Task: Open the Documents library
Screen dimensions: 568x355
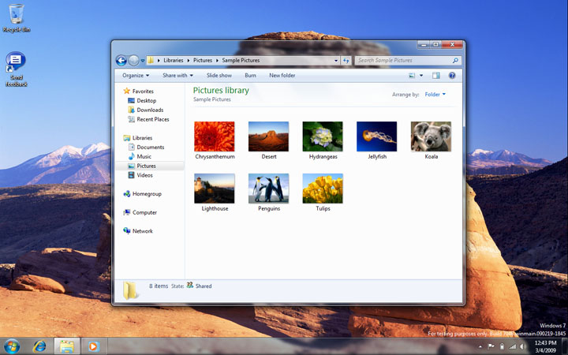Action: tap(147, 147)
